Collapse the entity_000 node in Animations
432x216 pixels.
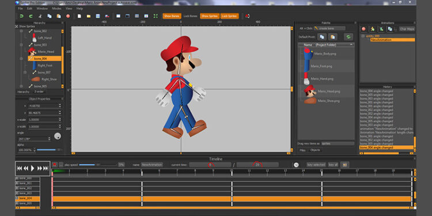(363, 36)
